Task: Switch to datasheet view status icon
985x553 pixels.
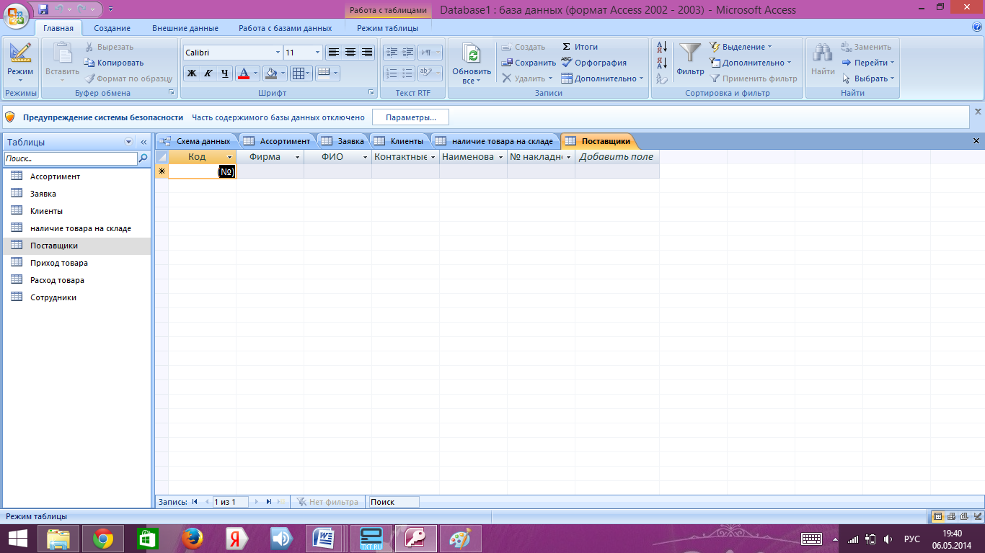Action: coord(937,516)
